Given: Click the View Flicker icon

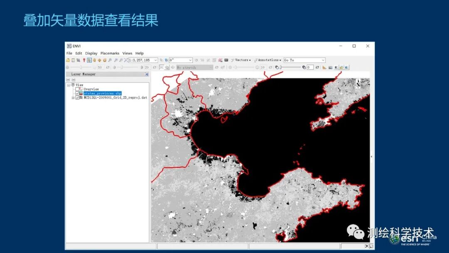Looking at the screenshot, I should pyautogui.click(x=341, y=67).
